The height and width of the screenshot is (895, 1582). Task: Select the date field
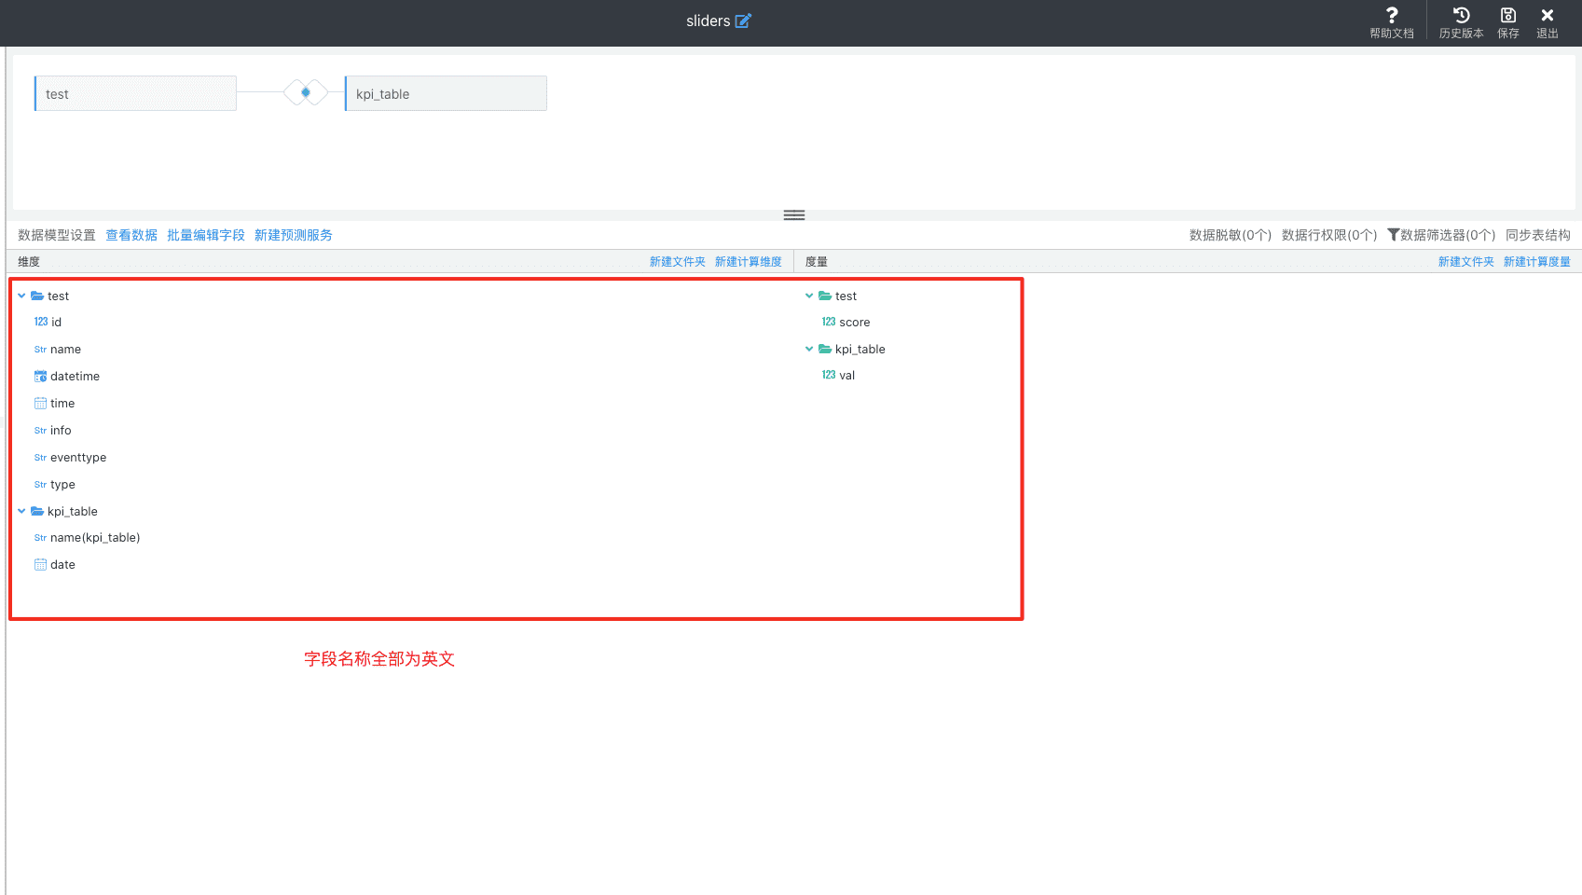coord(62,565)
